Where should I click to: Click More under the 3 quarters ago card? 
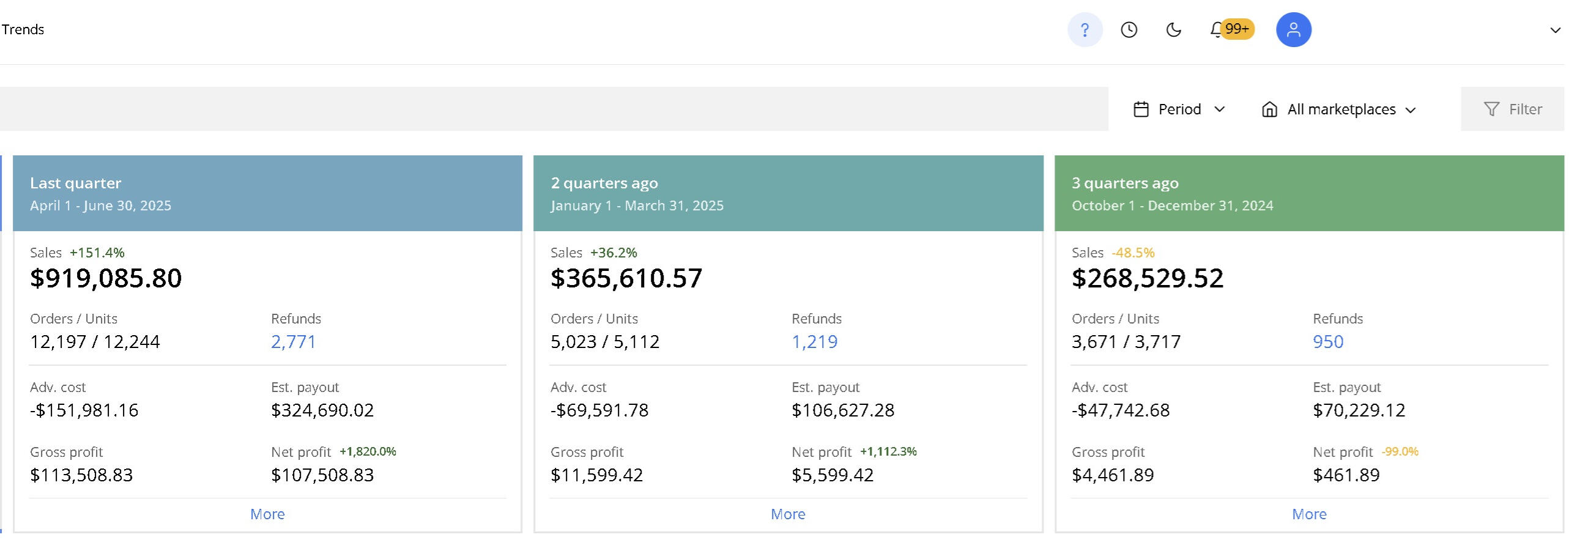(x=1309, y=514)
